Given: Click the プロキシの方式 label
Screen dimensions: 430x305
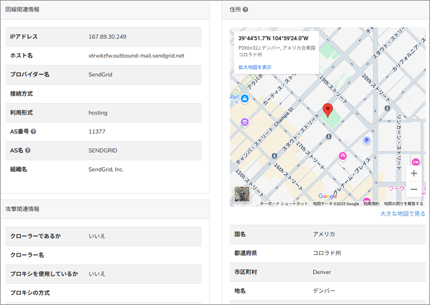Looking at the screenshot, I should pyautogui.click(x=30, y=293).
